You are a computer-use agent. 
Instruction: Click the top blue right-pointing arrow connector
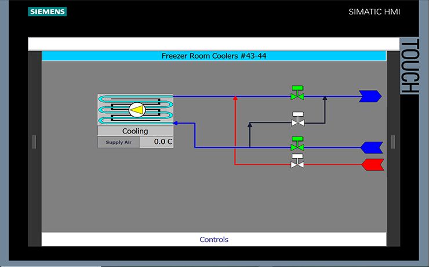point(369,96)
